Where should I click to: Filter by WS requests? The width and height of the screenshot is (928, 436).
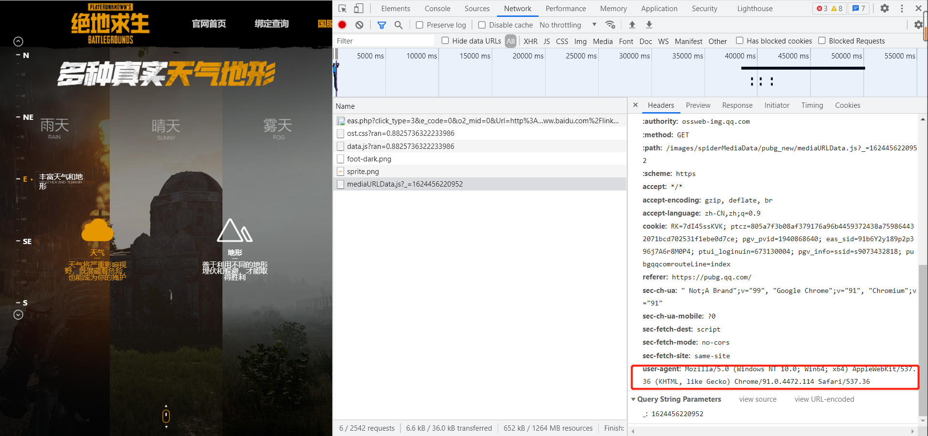pos(663,41)
